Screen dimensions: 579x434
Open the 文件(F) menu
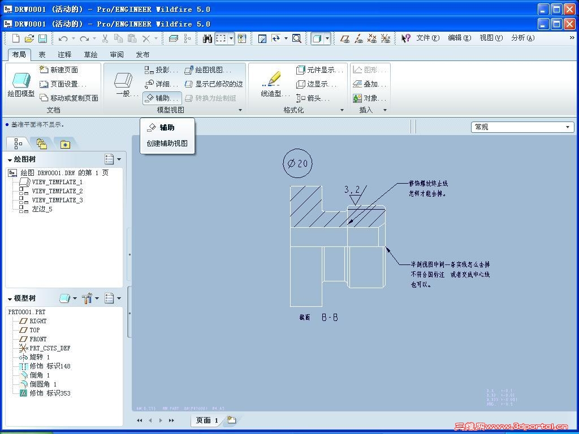(x=427, y=38)
